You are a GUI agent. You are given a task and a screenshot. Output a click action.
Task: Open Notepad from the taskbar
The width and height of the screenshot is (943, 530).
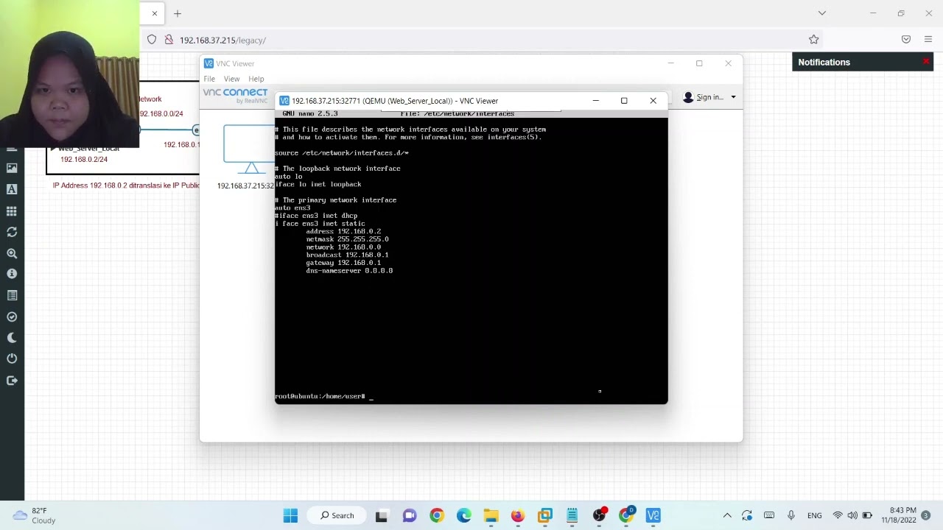(572, 515)
